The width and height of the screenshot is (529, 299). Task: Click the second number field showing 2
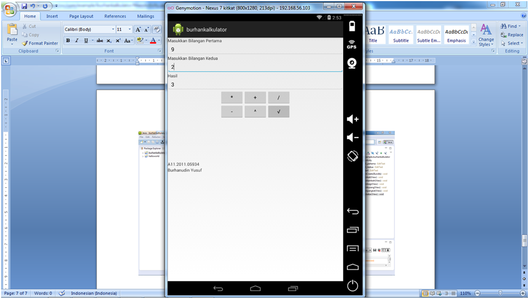pos(255,67)
